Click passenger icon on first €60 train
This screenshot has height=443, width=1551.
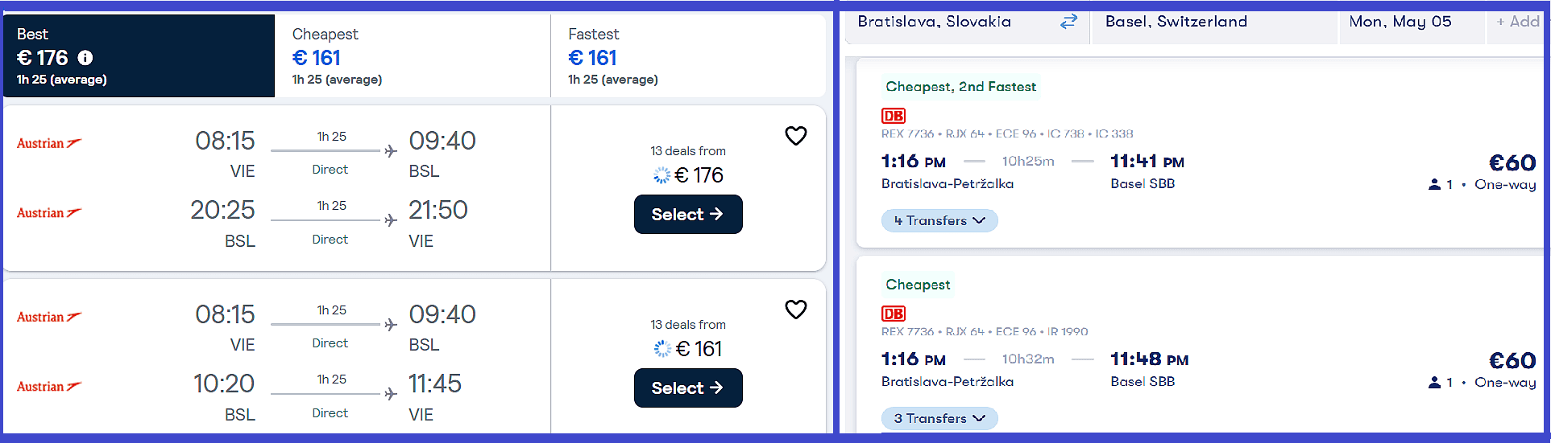(1434, 185)
